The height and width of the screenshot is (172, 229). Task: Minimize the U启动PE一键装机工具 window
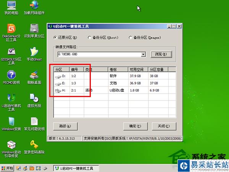pyautogui.click(x=169, y=26)
